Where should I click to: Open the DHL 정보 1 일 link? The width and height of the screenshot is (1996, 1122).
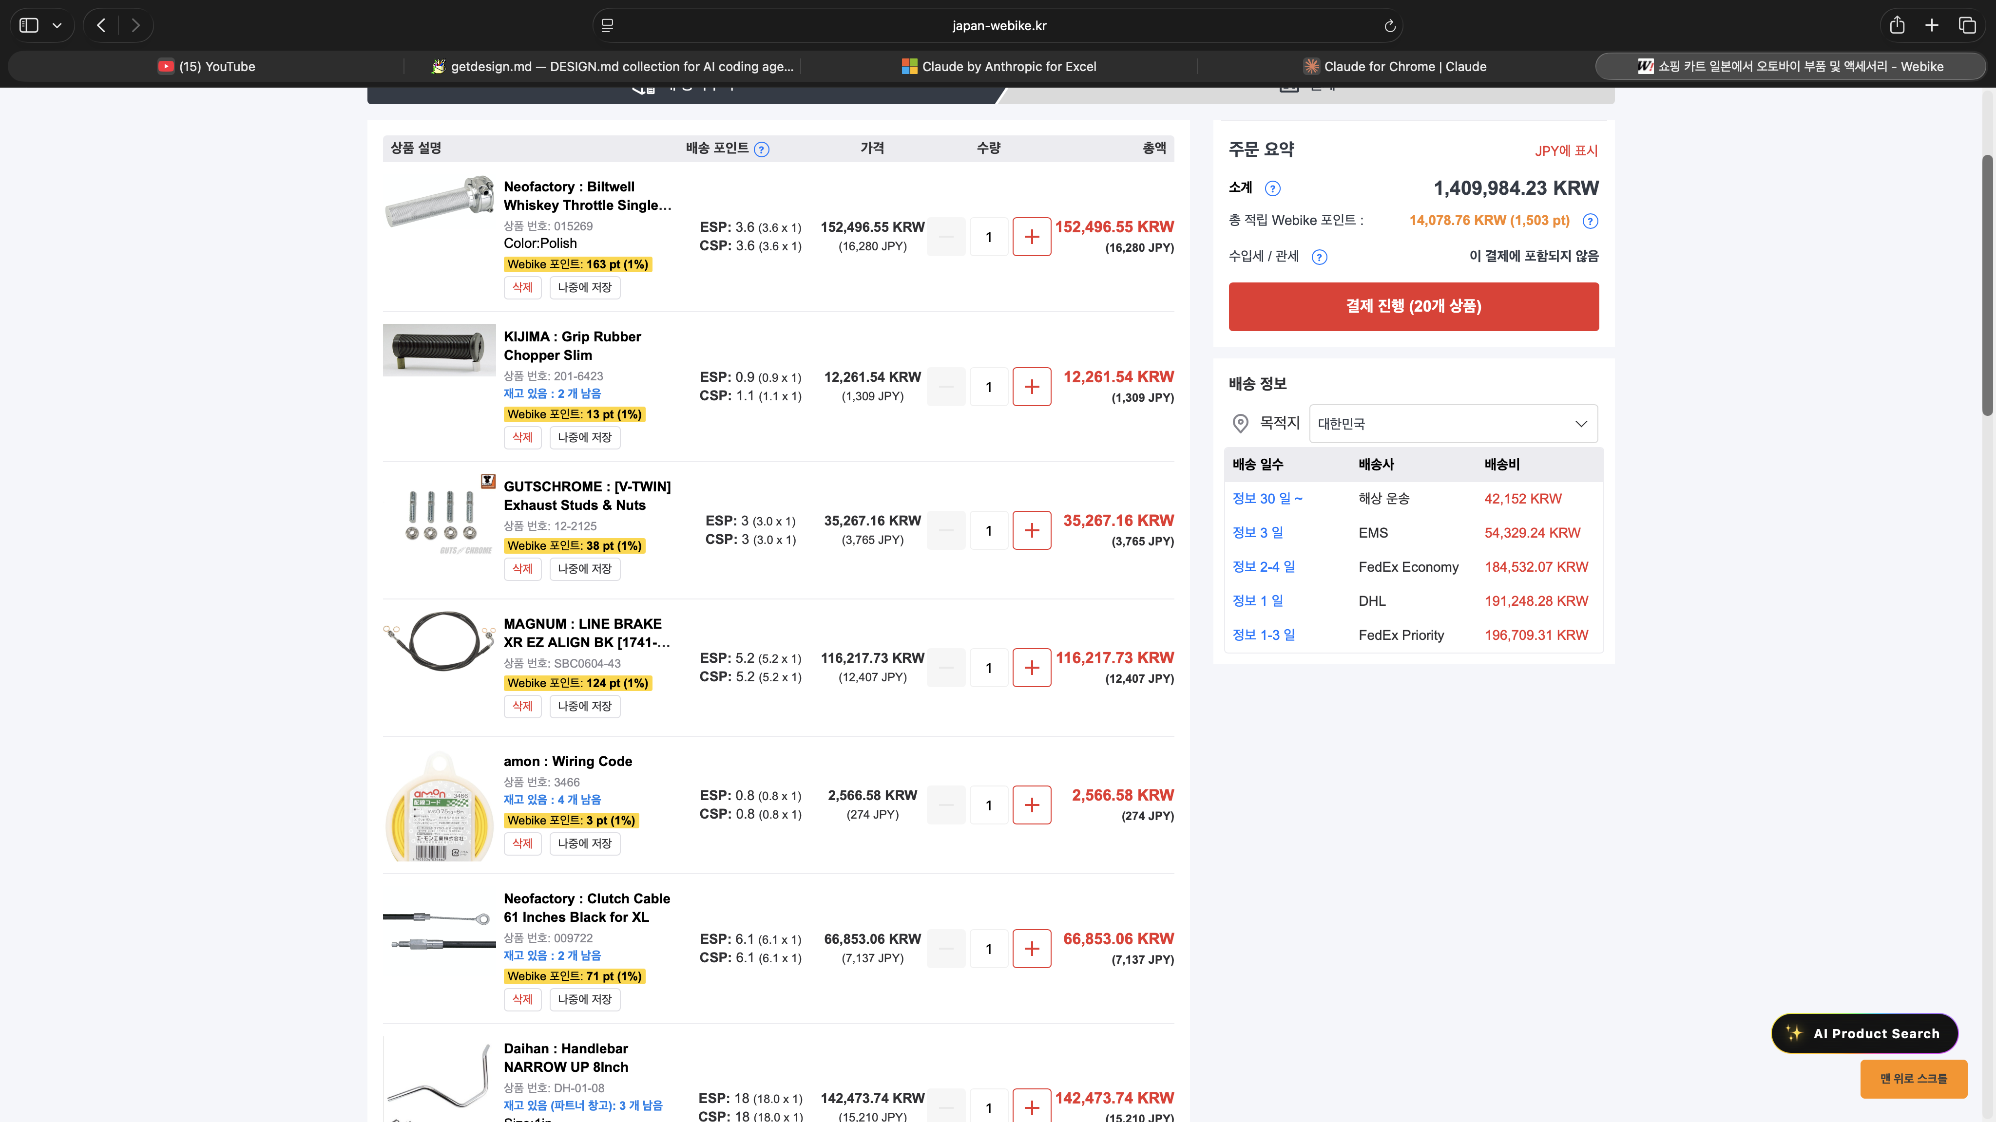pyautogui.click(x=1258, y=601)
